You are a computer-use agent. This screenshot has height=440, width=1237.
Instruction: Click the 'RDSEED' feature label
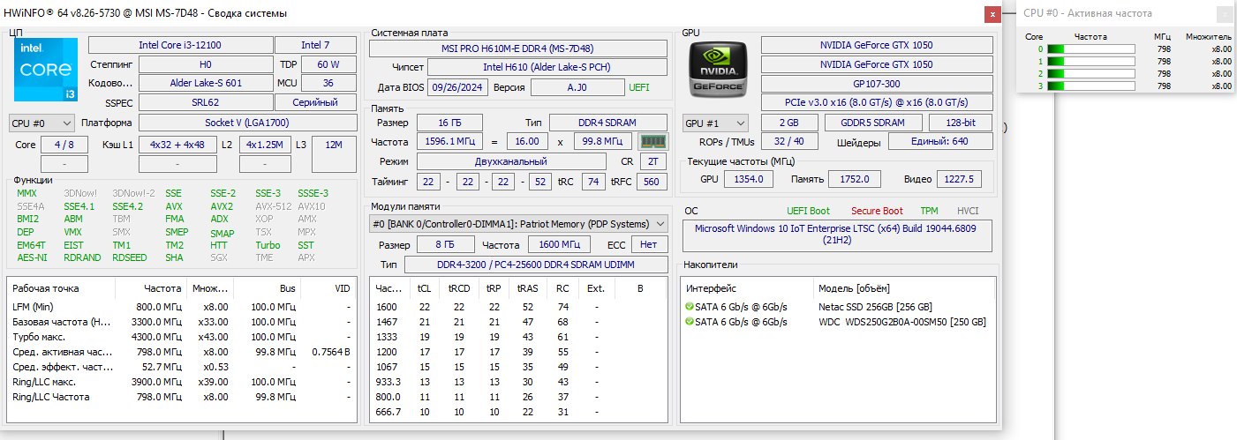[130, 257]
